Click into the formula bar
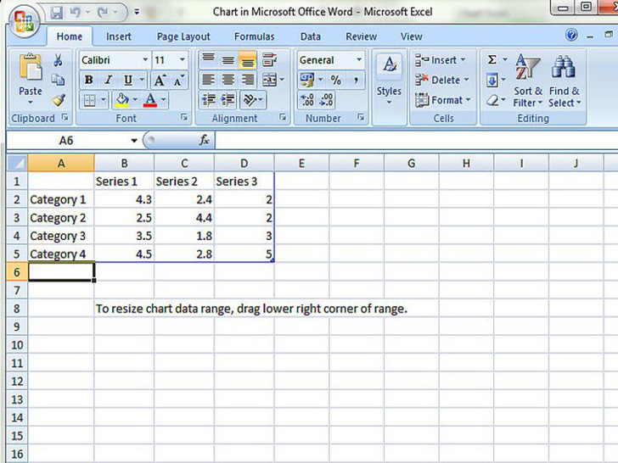 point(416,140)
